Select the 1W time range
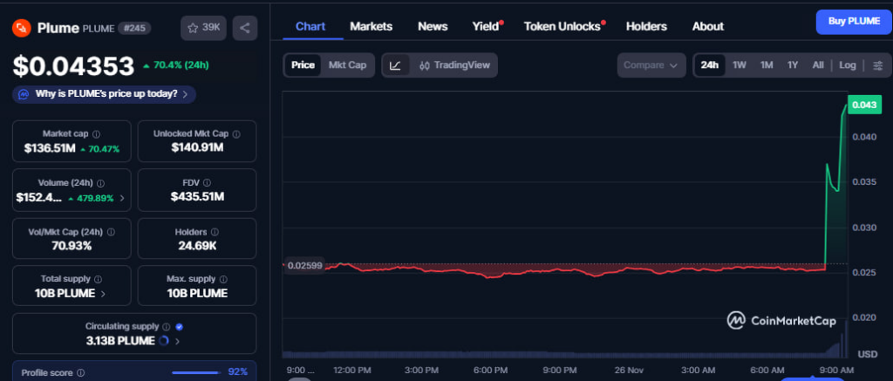Screen dimensions: 893x381 [740, 65]
